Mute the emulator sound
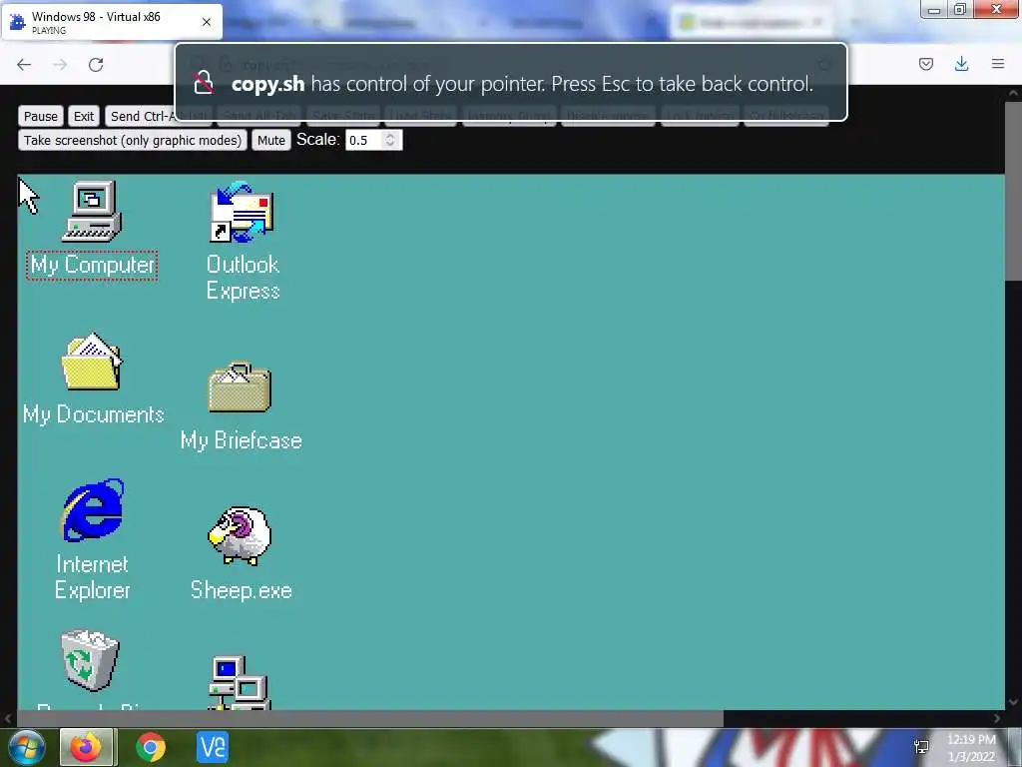This screenshot has width=1022, height=767. point(271,140)
